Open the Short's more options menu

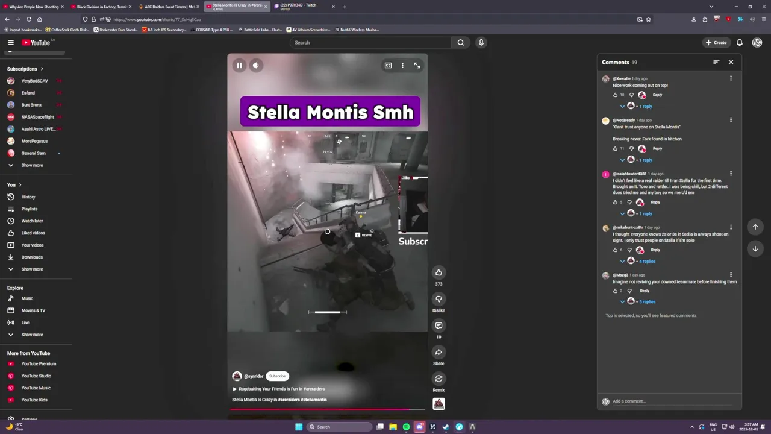tap(402, 65)
